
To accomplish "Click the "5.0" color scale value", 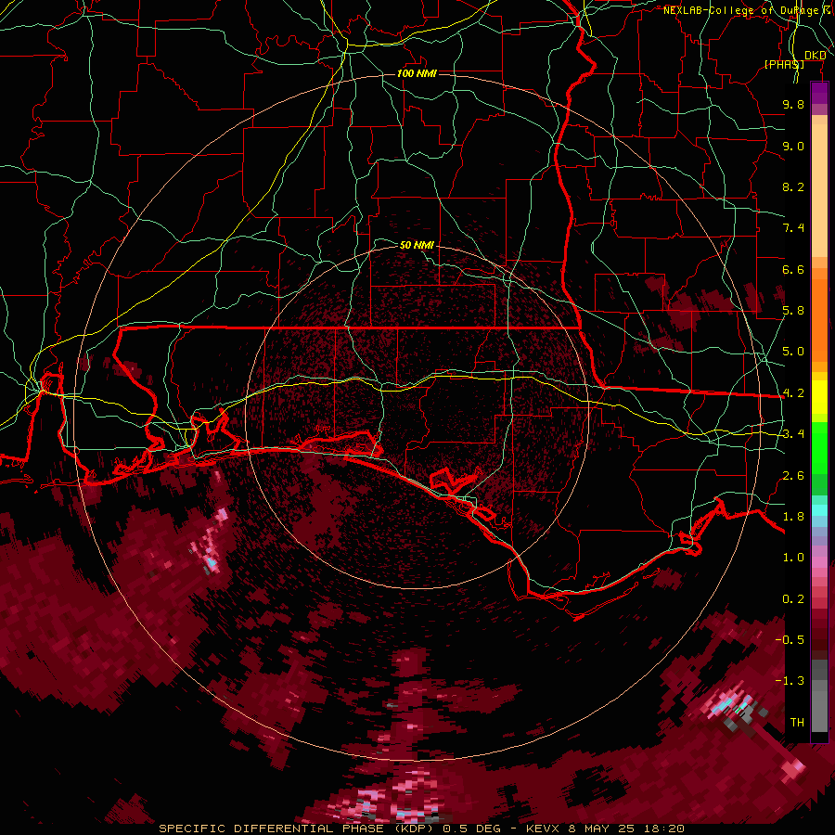I will (x=793, y=352).
